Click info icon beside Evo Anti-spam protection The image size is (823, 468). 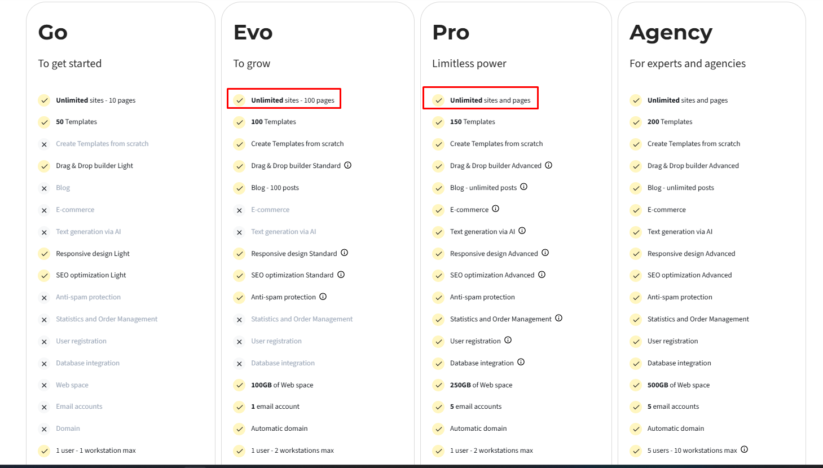pyautogui.click(x=323, y=297)
